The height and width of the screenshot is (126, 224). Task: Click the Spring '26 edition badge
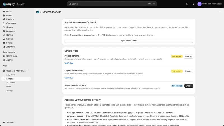click(21, 4)
